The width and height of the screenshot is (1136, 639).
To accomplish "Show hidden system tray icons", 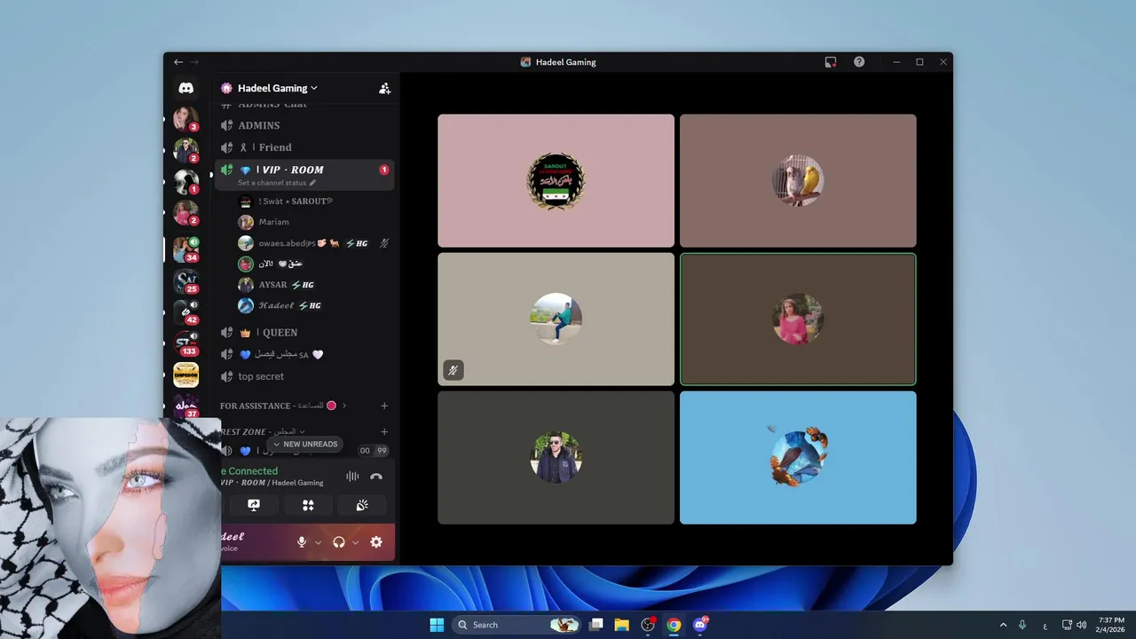I will (x=1003, y=625).
